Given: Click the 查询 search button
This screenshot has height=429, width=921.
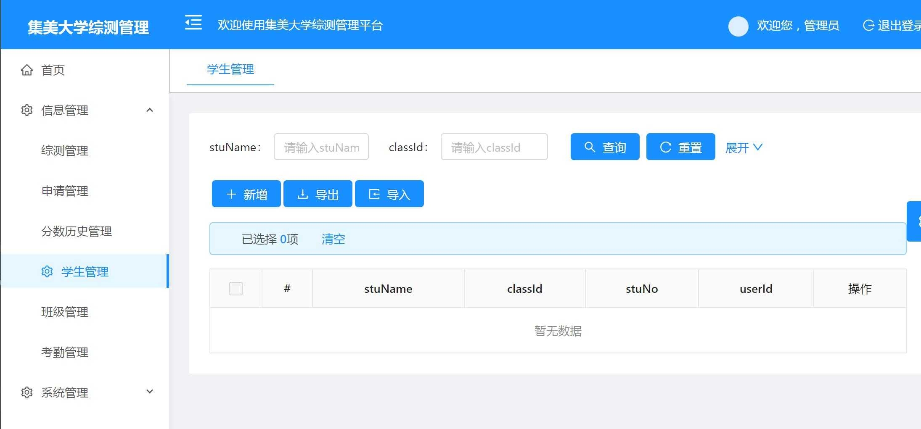Looking at the screenshot, I should (x=605, y=147).
